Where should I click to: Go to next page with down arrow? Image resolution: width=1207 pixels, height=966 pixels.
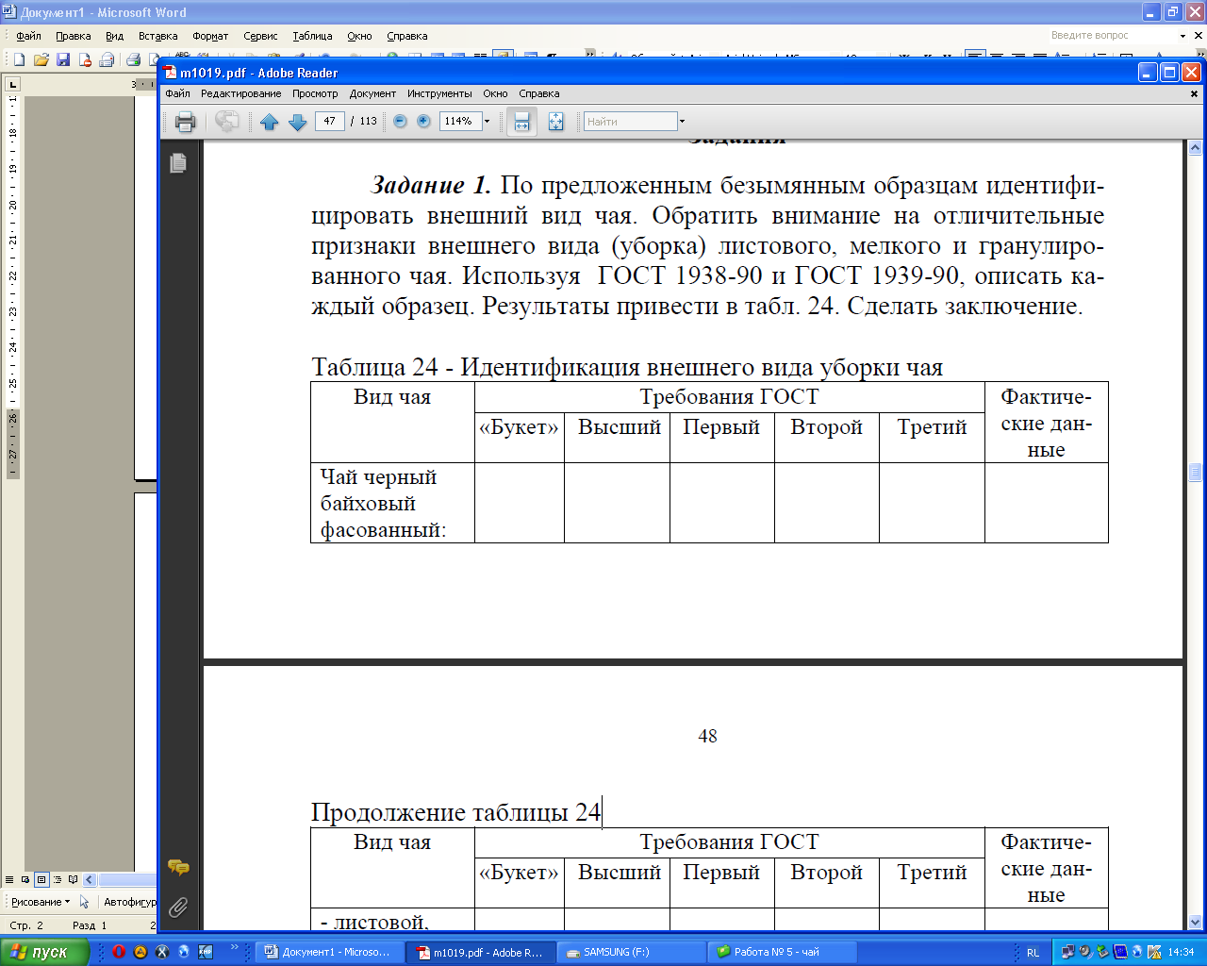point(298,121)
